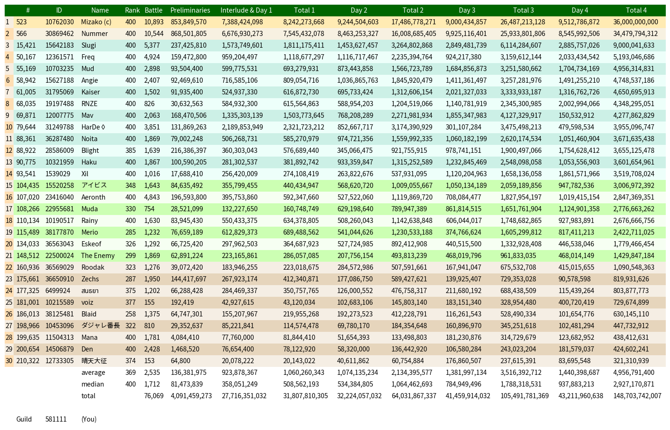The height and width of the screenshot is (430, 670).
Task: Select the grand total cell 148,703,742,007
Action: coord(637,396)
